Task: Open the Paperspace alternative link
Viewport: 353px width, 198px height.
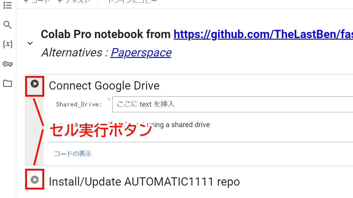Action: pyautogui.click(x=141, y=53)
